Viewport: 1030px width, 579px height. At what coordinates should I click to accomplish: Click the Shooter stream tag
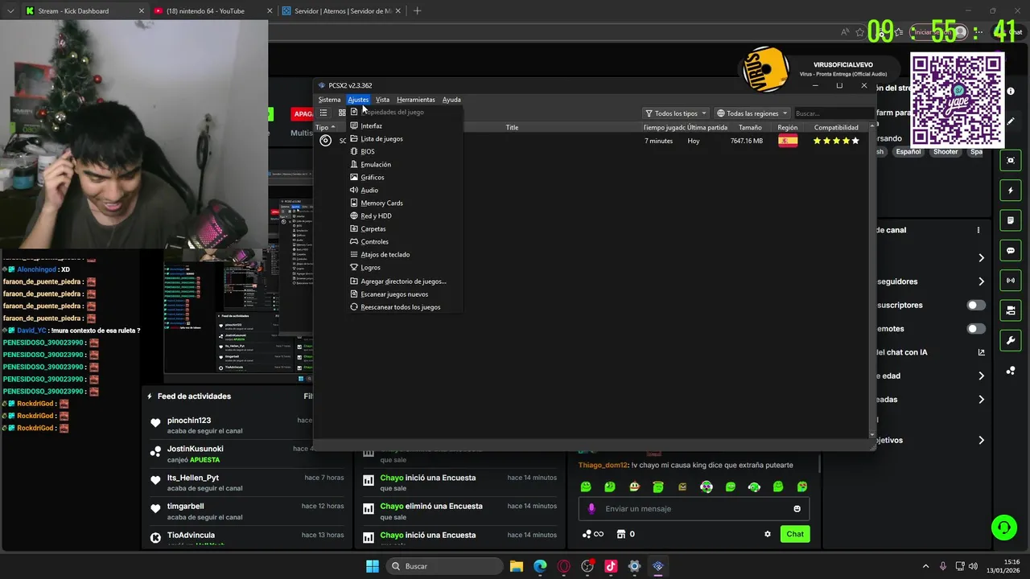(946, 151)
